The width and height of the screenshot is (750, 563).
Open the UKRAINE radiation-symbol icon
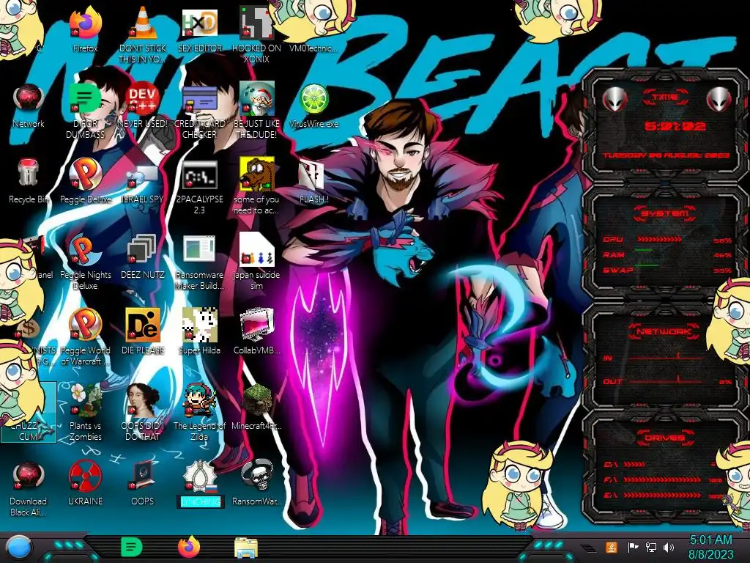(85, 476)
